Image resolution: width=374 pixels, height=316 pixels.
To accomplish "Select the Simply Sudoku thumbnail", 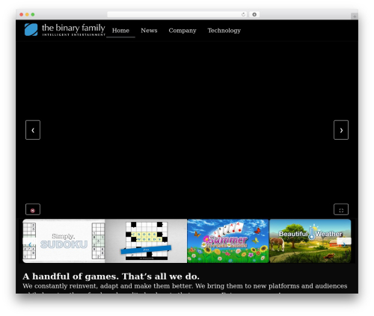I will [x=64, y=241].
